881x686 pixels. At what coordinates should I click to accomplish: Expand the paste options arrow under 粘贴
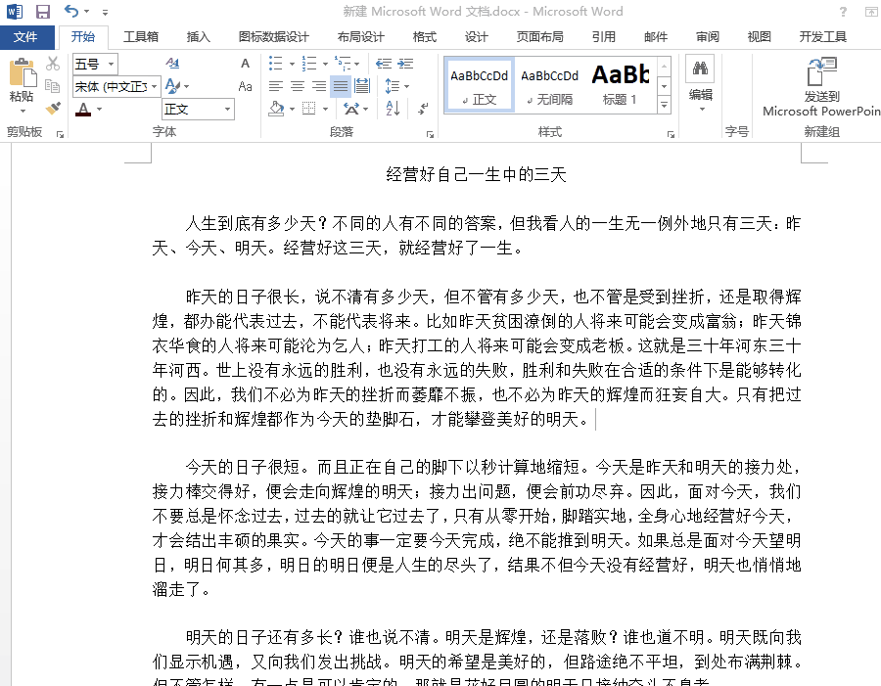pos(23,111)
